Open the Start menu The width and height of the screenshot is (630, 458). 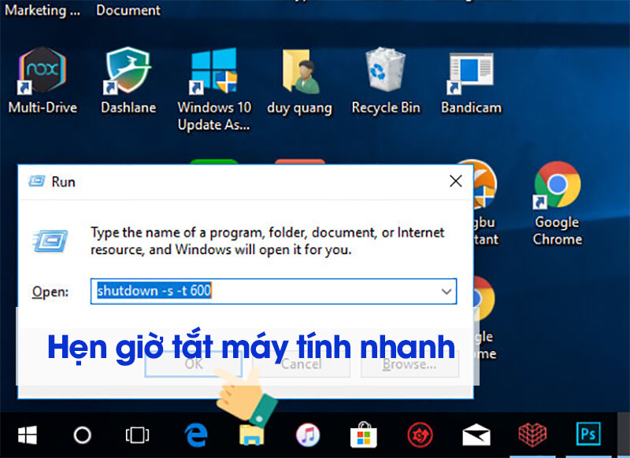[27, 434]
